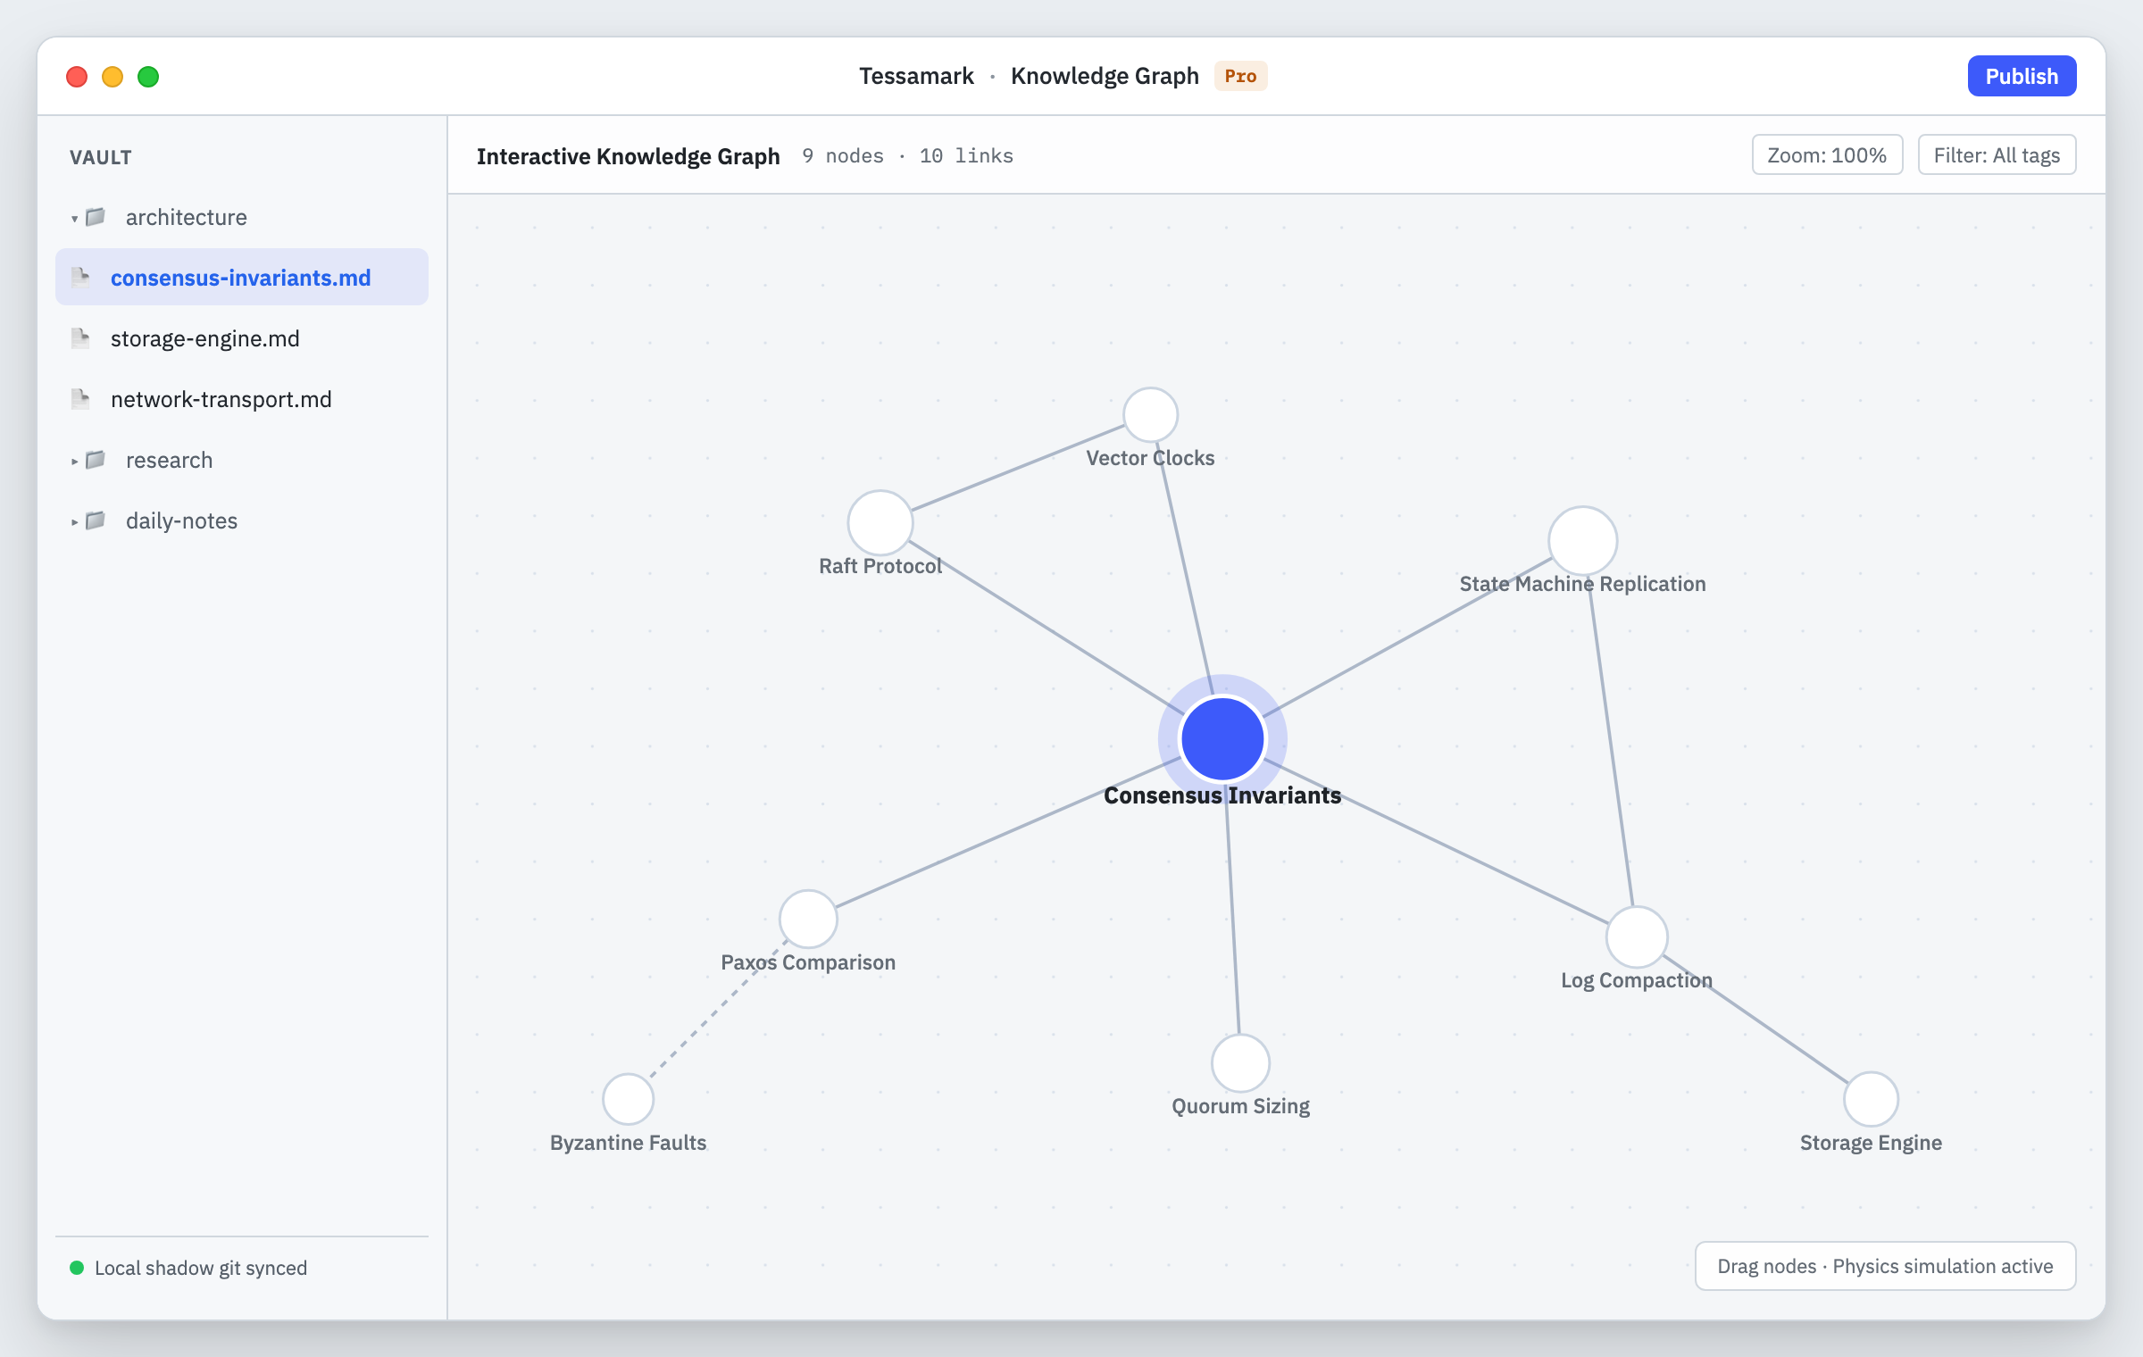Select the Storage Engine node
This screenshot has height=1357, width=2143.
point(1872,1100)
